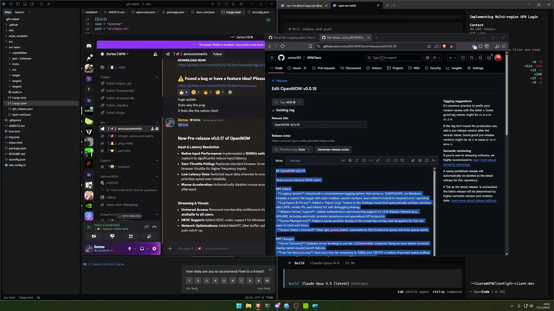Viewport: 554px width, 311px height.
Task: Go back to Releases link
Action: [x=280, y=81]
